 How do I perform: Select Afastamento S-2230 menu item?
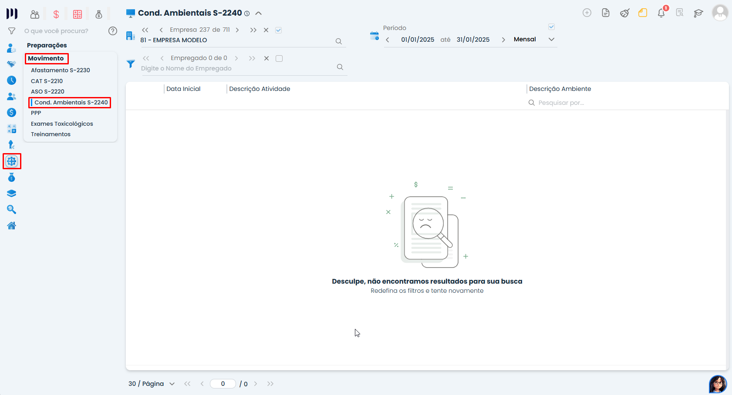point(61,70)
